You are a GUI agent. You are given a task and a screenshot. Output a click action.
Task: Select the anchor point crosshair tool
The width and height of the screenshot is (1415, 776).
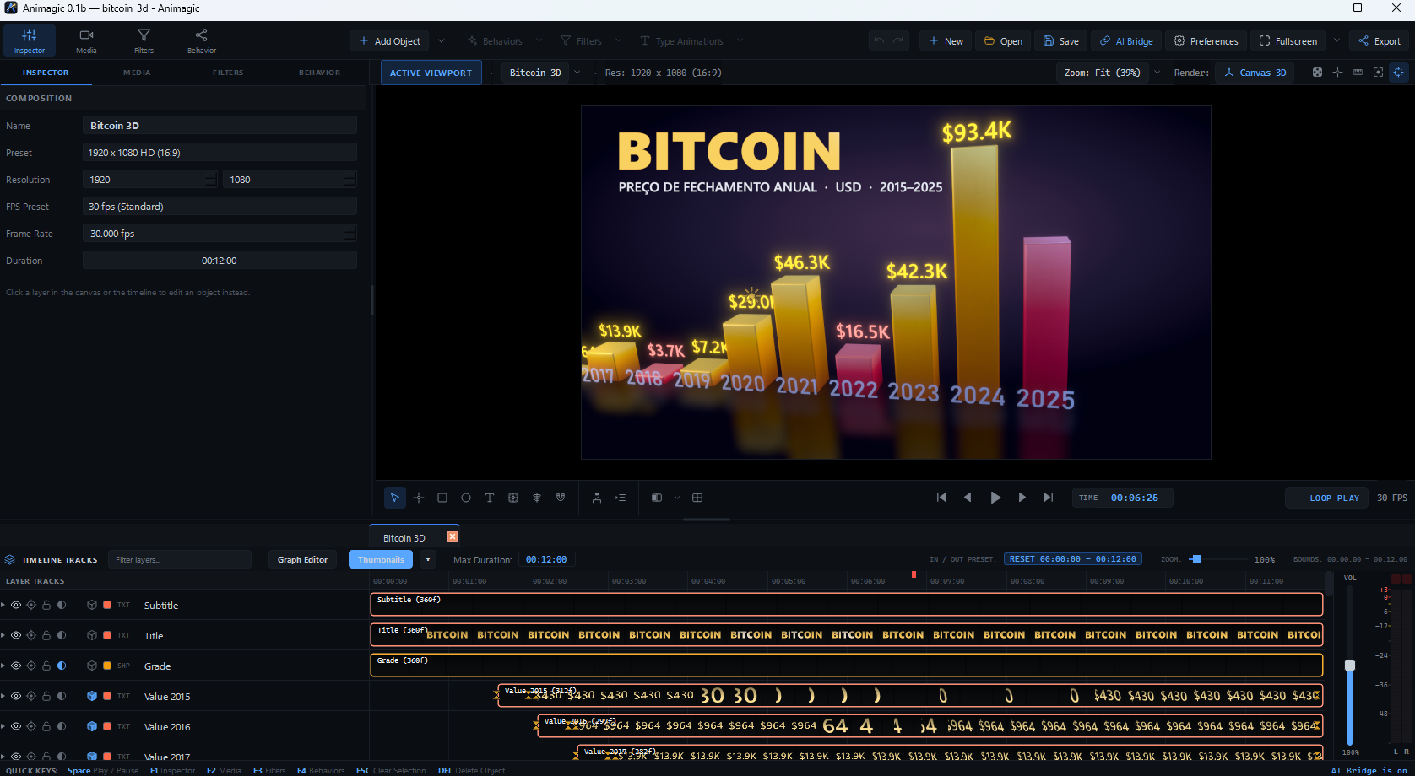coord(419,498)
